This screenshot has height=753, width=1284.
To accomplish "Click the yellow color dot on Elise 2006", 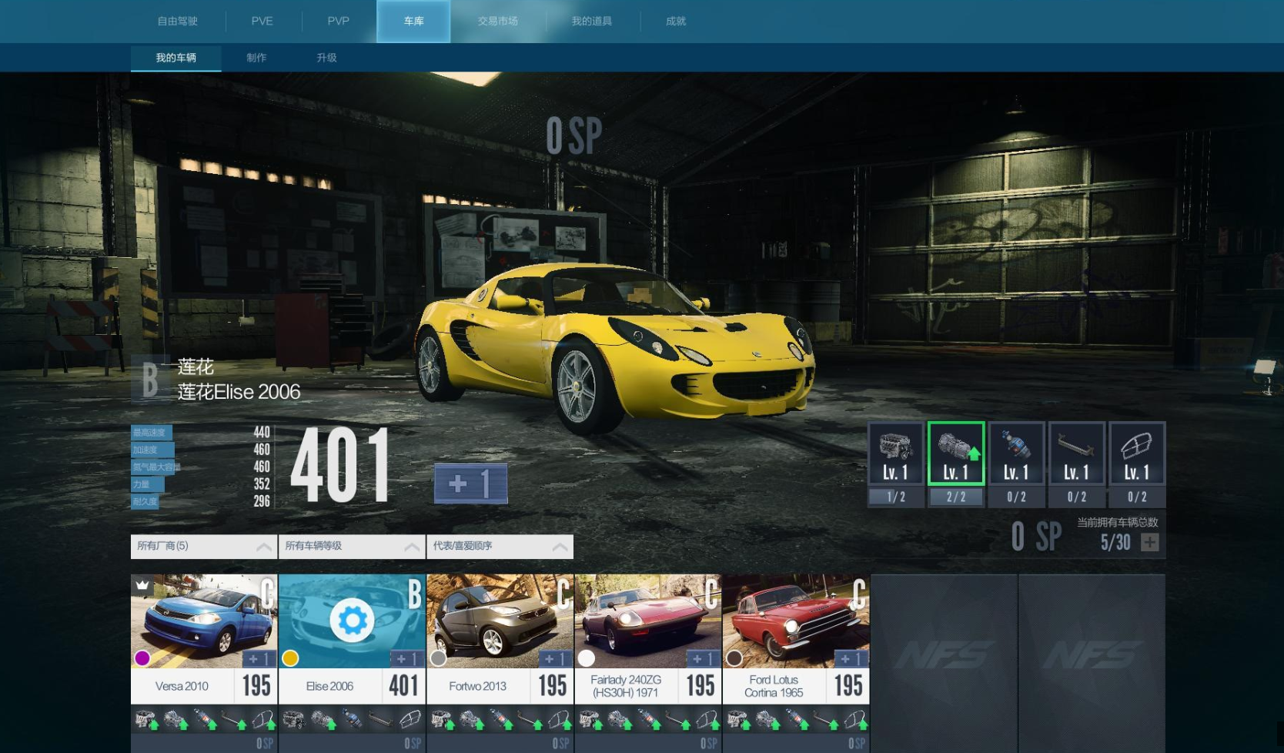I will [x=290, y=658].
